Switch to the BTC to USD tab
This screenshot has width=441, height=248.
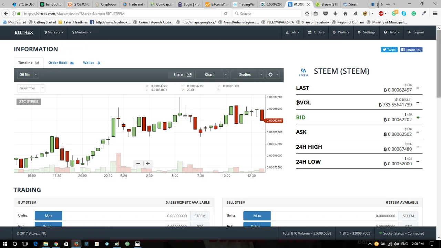click(x=23, y=4)
